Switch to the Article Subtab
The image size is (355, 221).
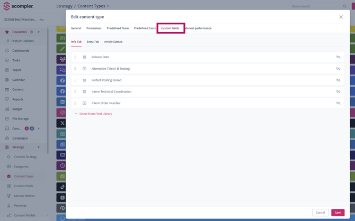[113, 41]
